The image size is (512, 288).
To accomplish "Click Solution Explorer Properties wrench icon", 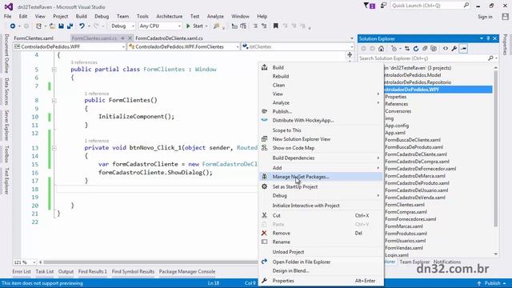I will [454, 49].
